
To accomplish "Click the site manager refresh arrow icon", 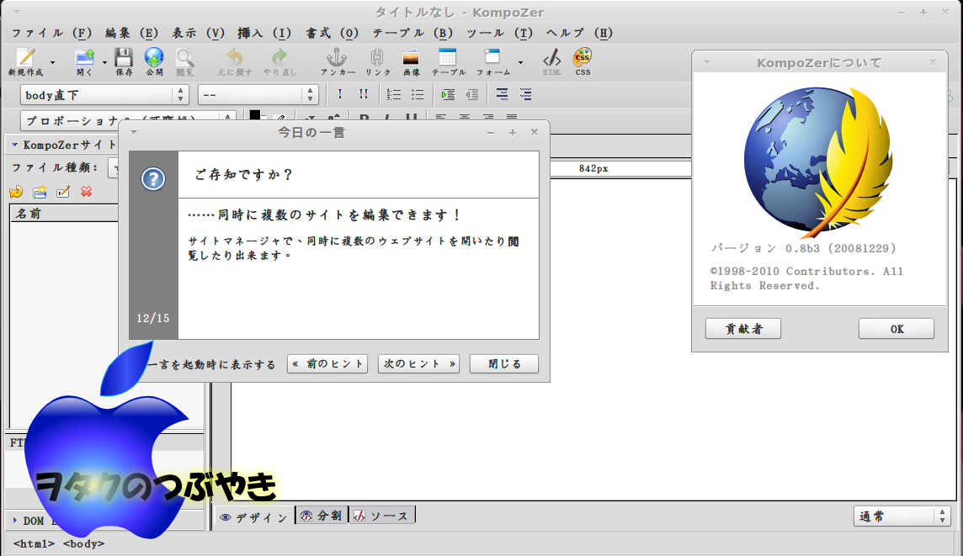I will (16, 192).
